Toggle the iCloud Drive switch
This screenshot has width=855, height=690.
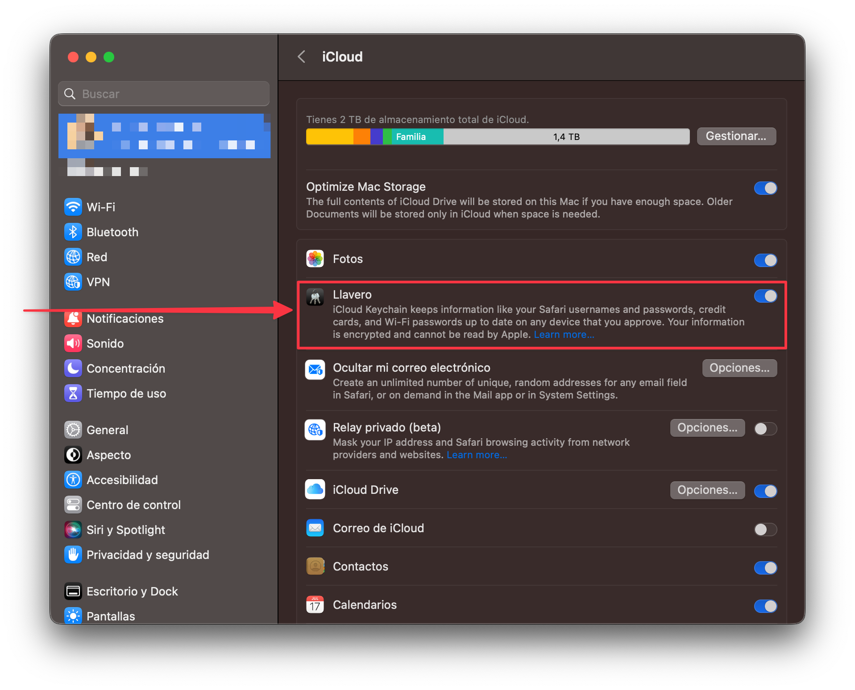coord(765,491)
